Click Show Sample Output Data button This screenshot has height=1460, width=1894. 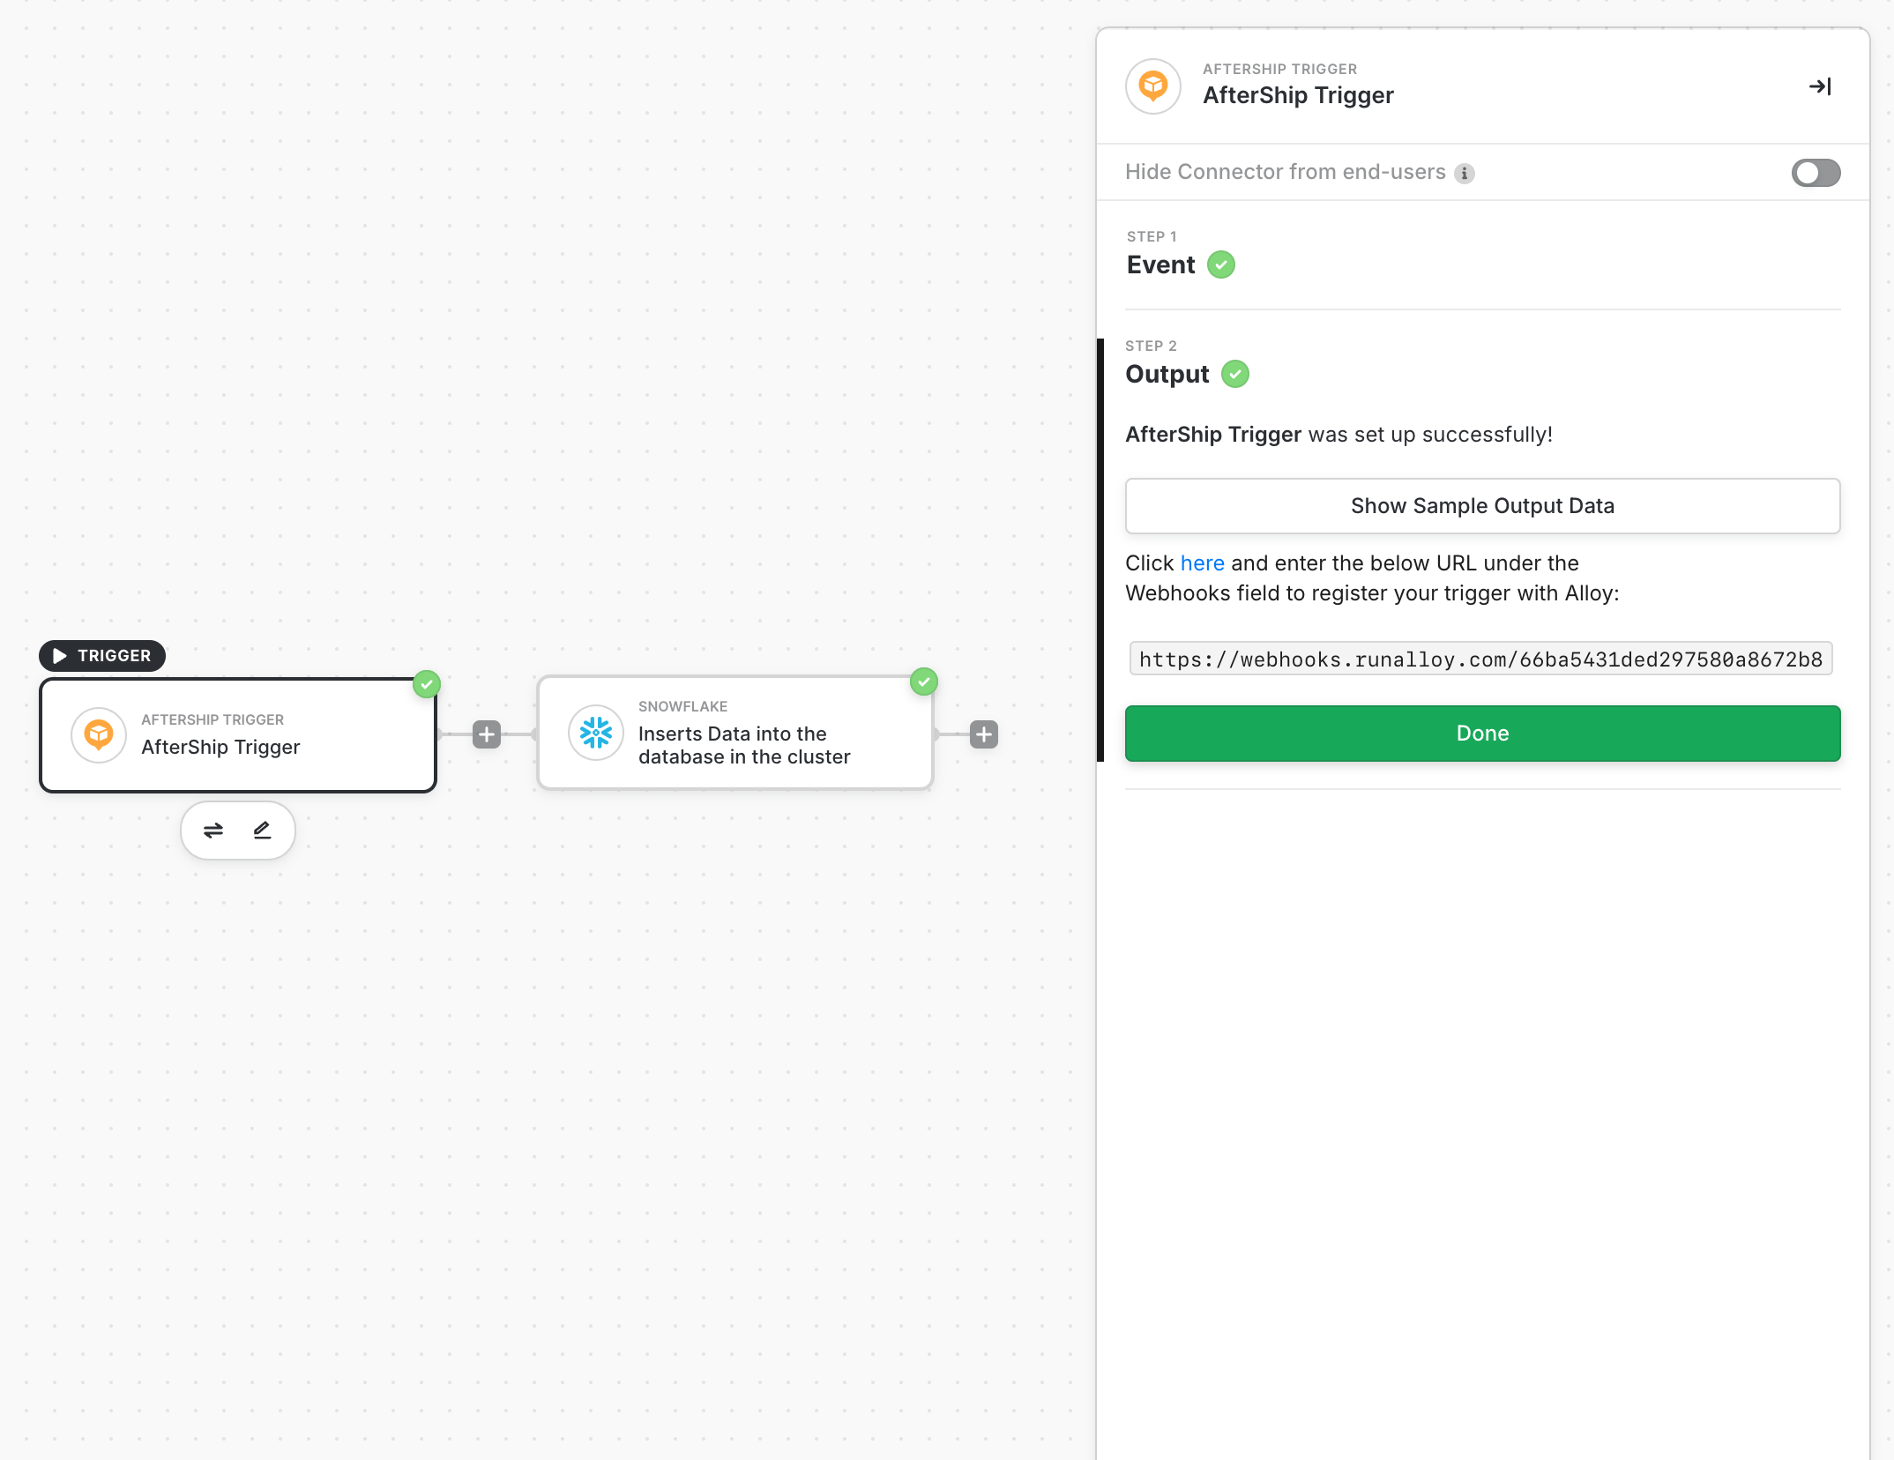pyautogui.click(x=1482, y=506)
